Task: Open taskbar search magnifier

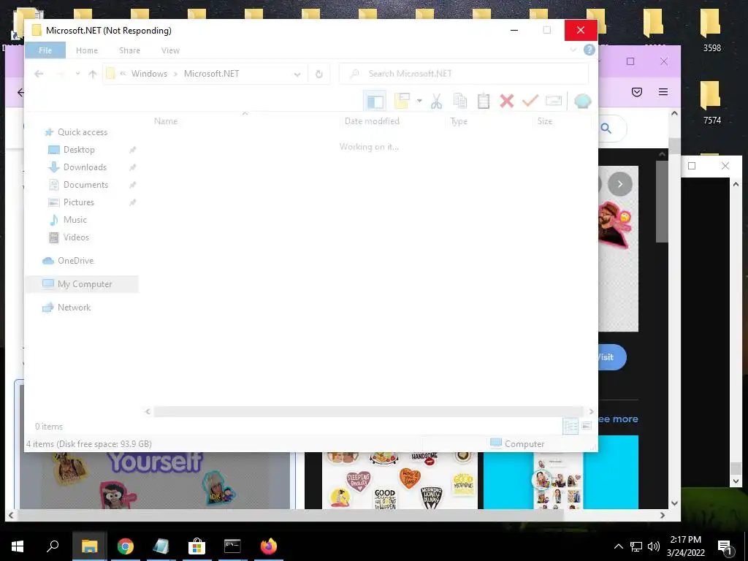Action: [x=53, y=546]
